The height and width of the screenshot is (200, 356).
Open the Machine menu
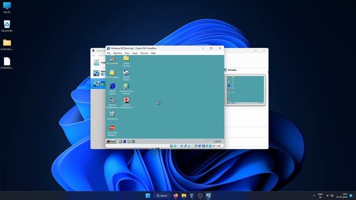(x=117, y=53)
